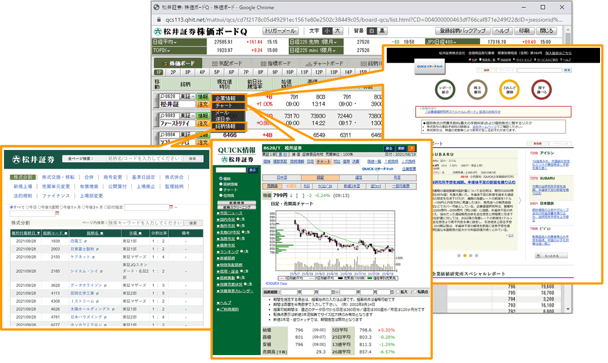Open the 市況ニュース sidebar link
The height and width of the screenshot is (363, 608).
[231, 213]
